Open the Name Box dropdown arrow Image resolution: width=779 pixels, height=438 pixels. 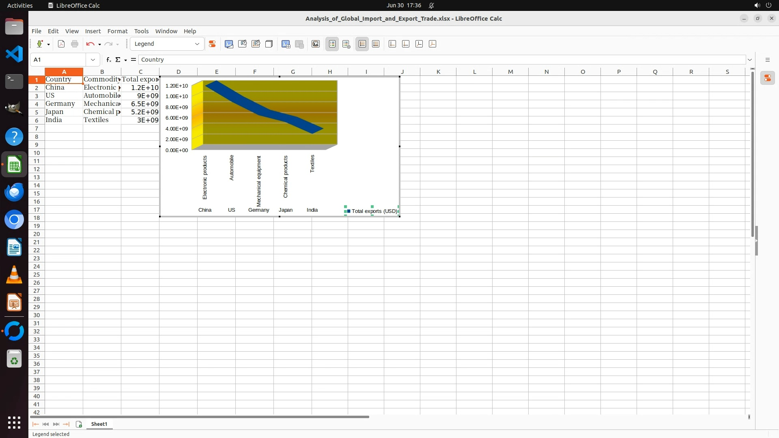[x=93, y=60]
